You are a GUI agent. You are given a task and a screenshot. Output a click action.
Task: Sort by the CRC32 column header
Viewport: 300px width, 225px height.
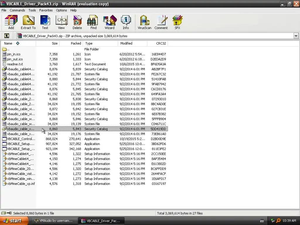(157, 43)
